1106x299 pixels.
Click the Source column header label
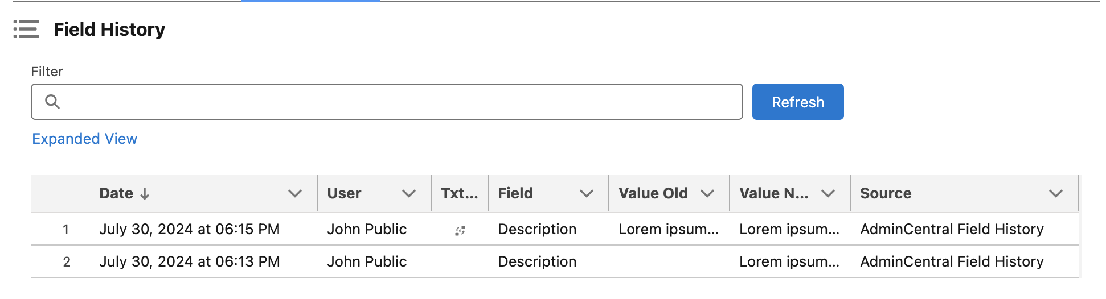(x=886, y=194)
